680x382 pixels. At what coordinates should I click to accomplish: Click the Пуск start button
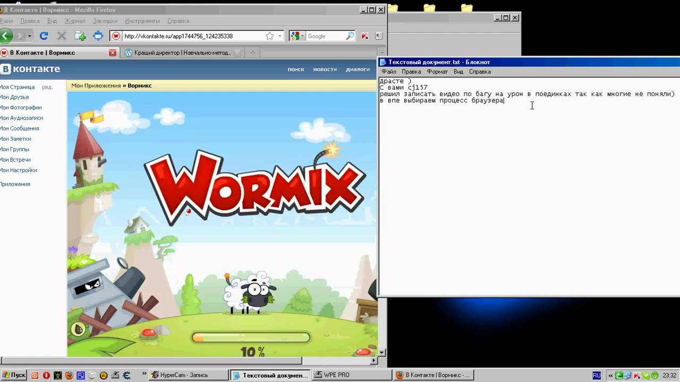(13, 375)
